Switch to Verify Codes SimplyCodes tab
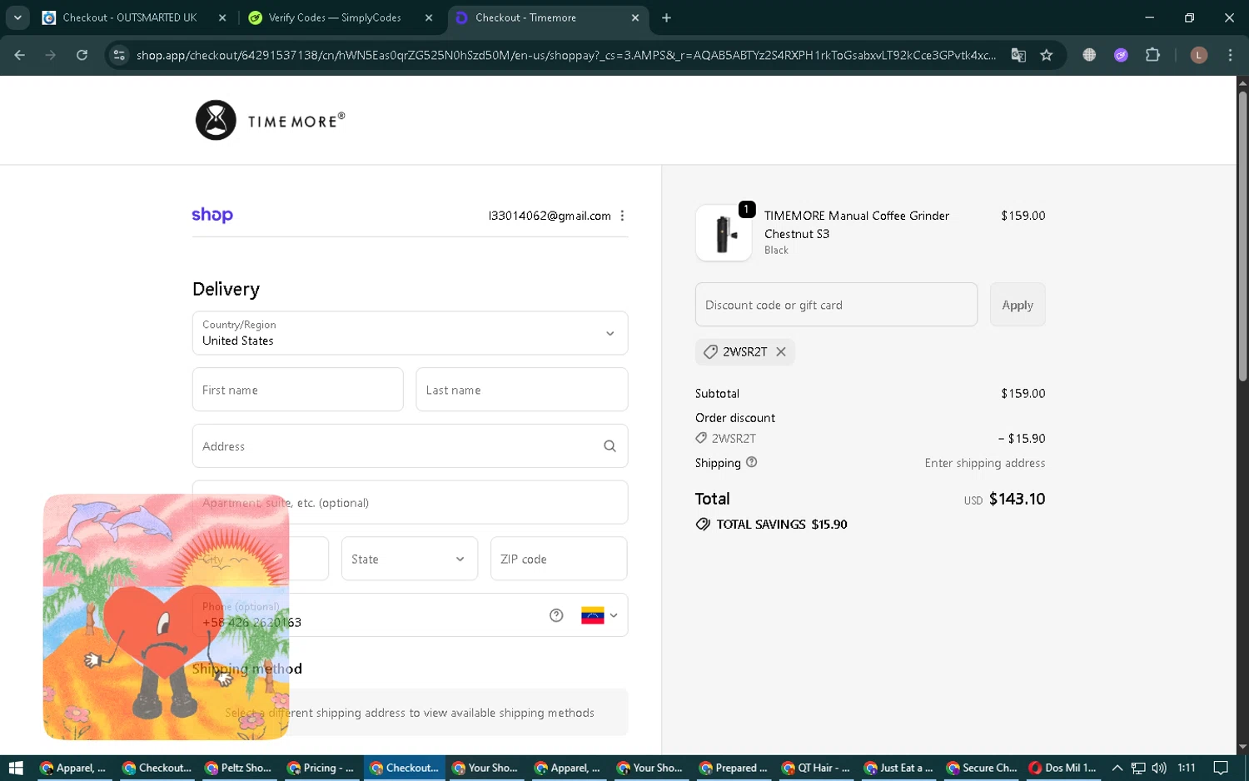The width and height of the screenshot is (1249, 781). (335, 17)
